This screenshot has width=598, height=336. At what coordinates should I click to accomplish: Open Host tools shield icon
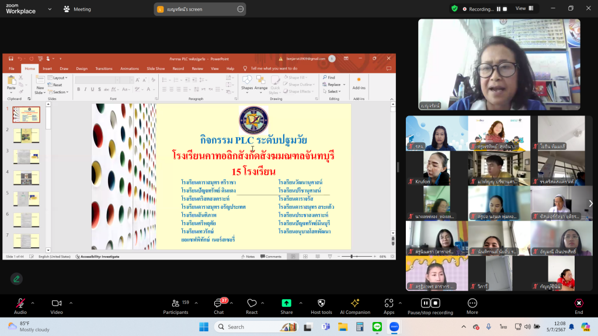[321, 303]
